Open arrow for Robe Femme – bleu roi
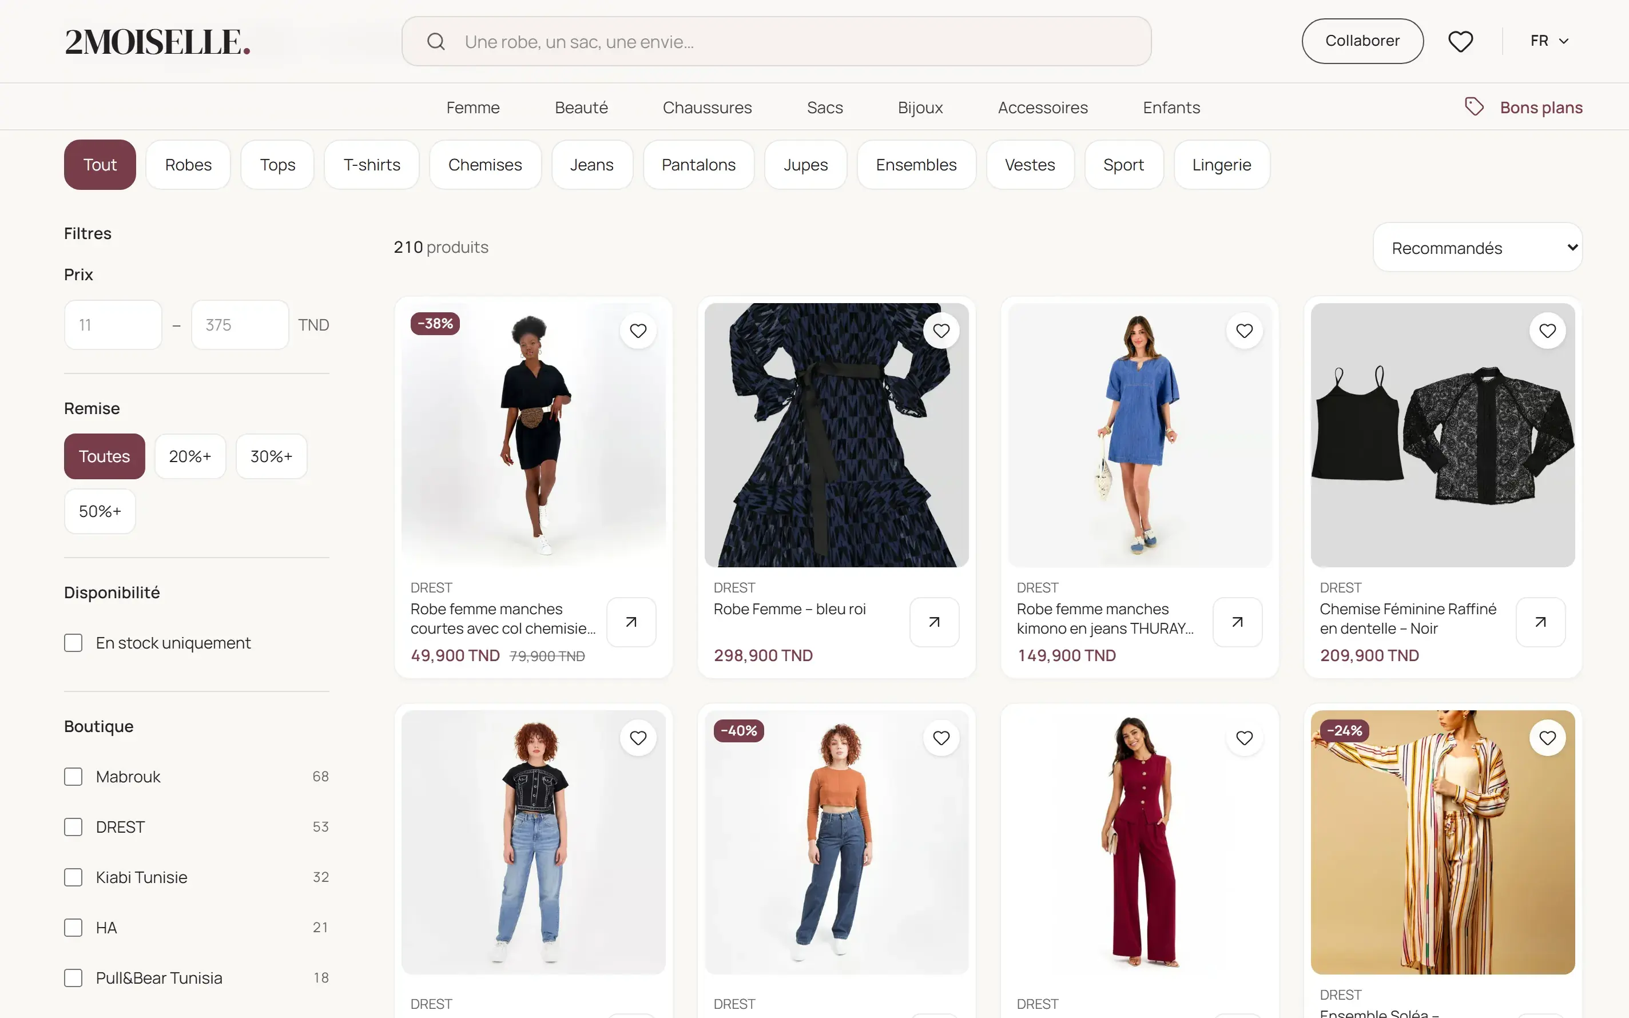The image size is (1629, 1018). (934, 622)
